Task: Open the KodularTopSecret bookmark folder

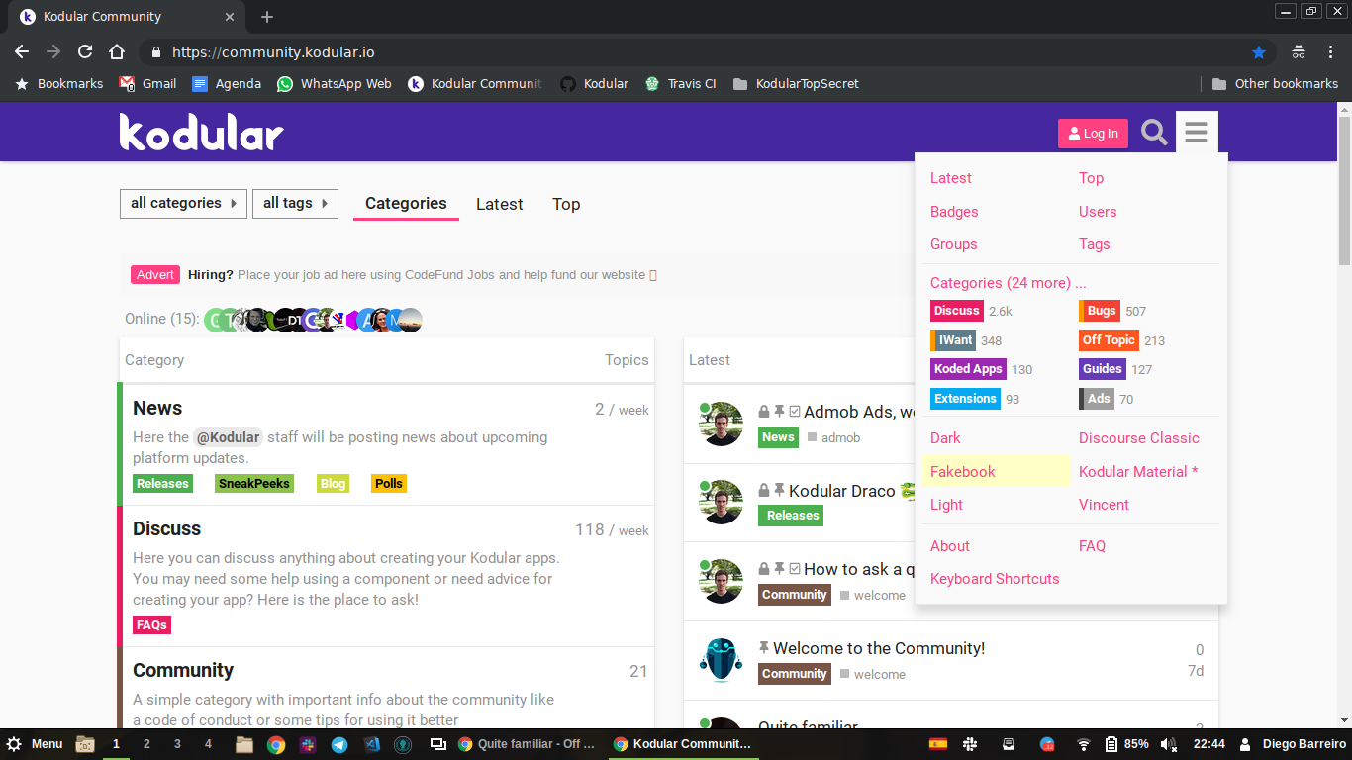Action: (x=796, y=84)
